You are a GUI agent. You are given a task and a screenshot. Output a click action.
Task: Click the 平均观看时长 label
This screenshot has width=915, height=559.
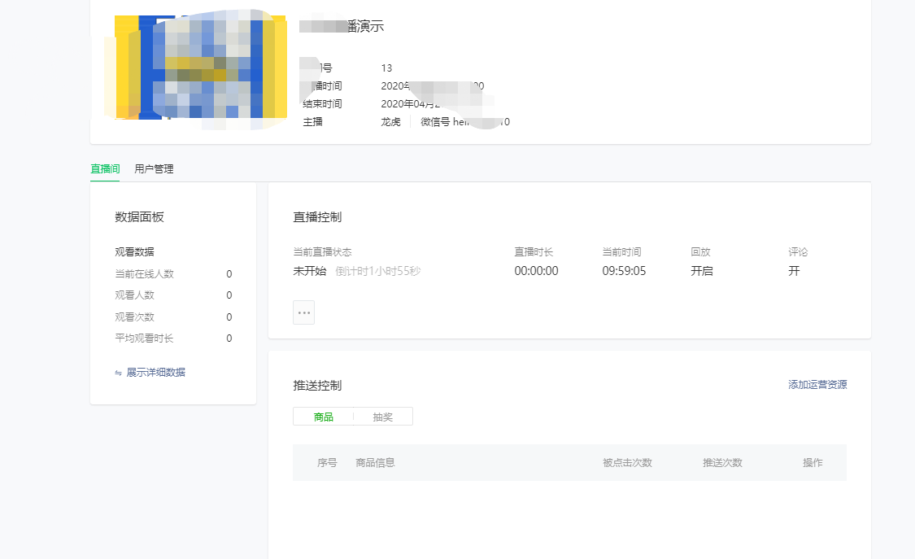(x=144, y=338)
